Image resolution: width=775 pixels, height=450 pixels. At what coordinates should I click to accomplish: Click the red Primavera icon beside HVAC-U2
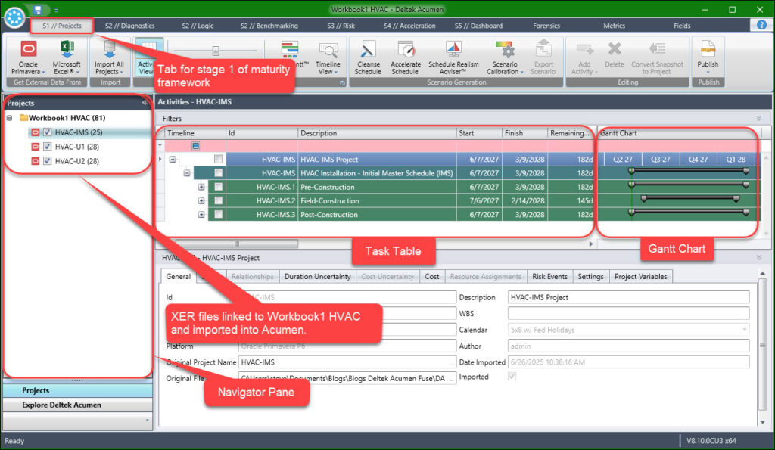[35, 161]
